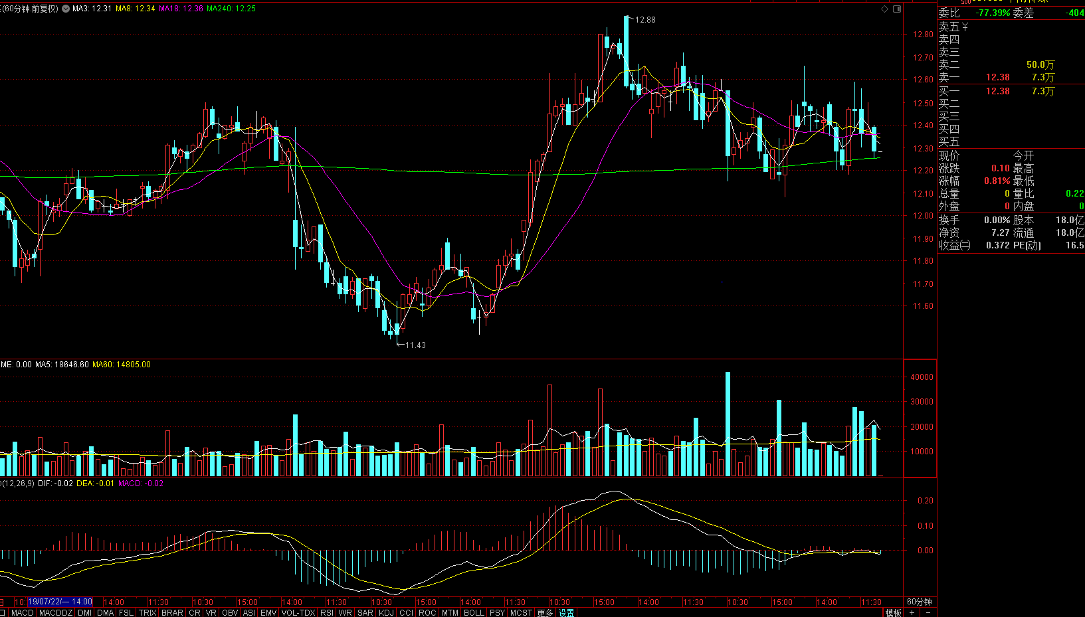Select the VOL-TDX indicator tab
Screen dimensions: 1085x617
[298, 612]
